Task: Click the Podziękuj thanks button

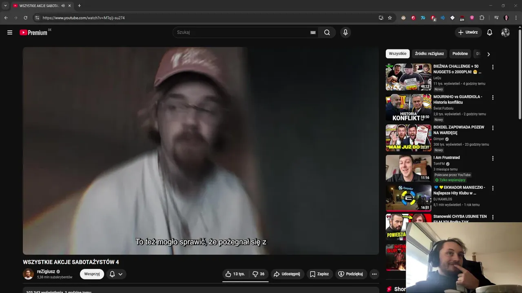Action: pyautogui.click(x=350, y=274)
